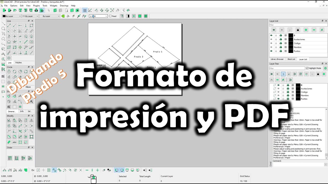Toggle the grid display icon
328x184 pixels.
[x=85, y=10]
